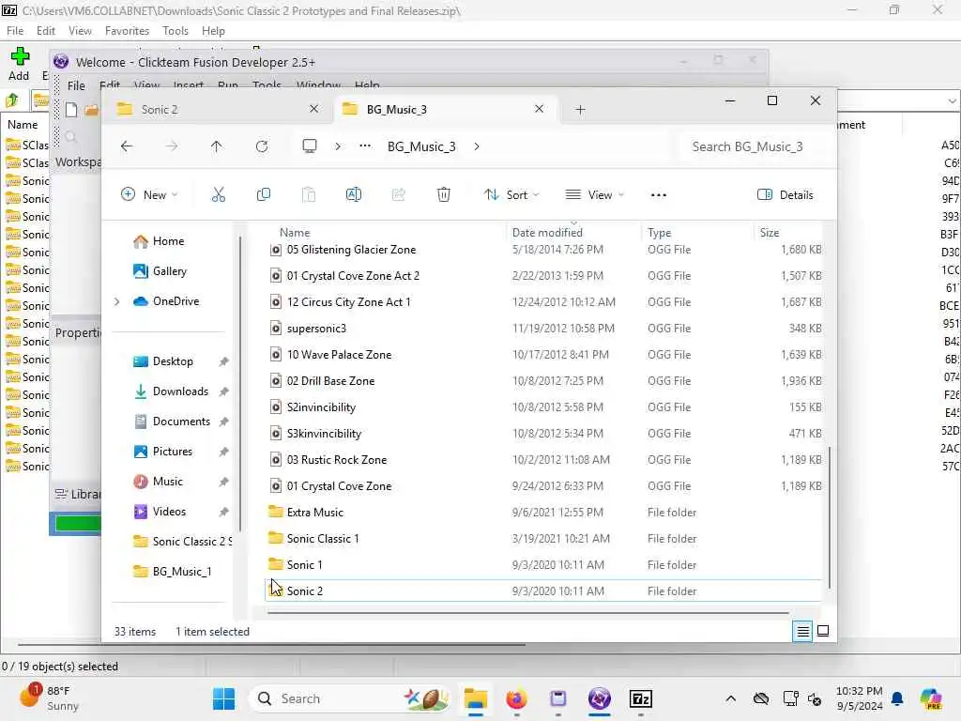The width and height of the screenshot is (961, 721).
Task: Click the Windows Start button
Action: click(223, 698)
